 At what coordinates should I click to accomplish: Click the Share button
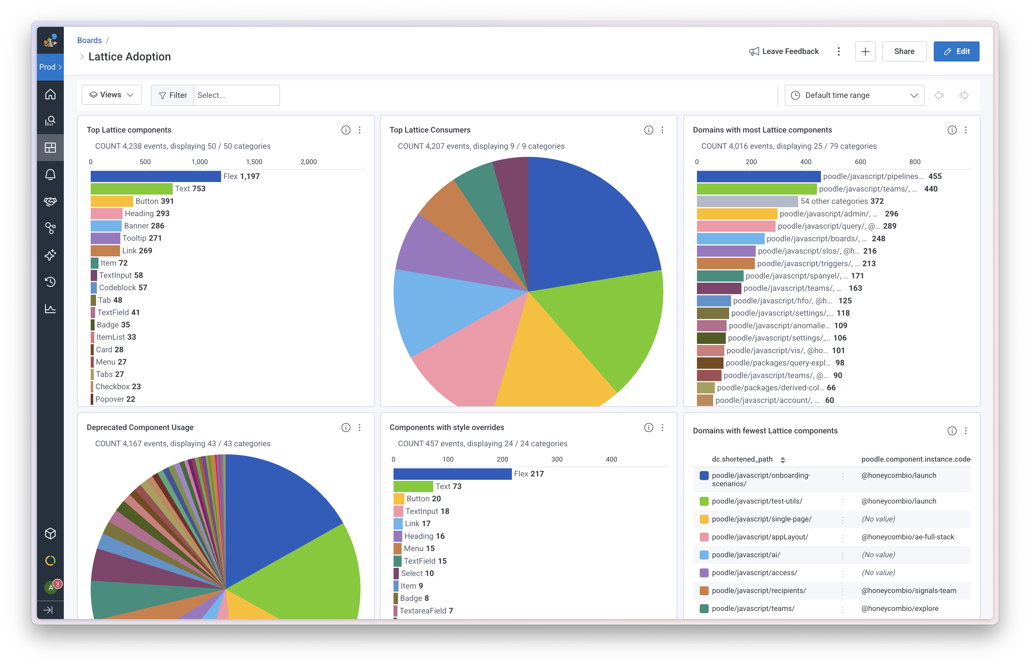click(904, 51)
